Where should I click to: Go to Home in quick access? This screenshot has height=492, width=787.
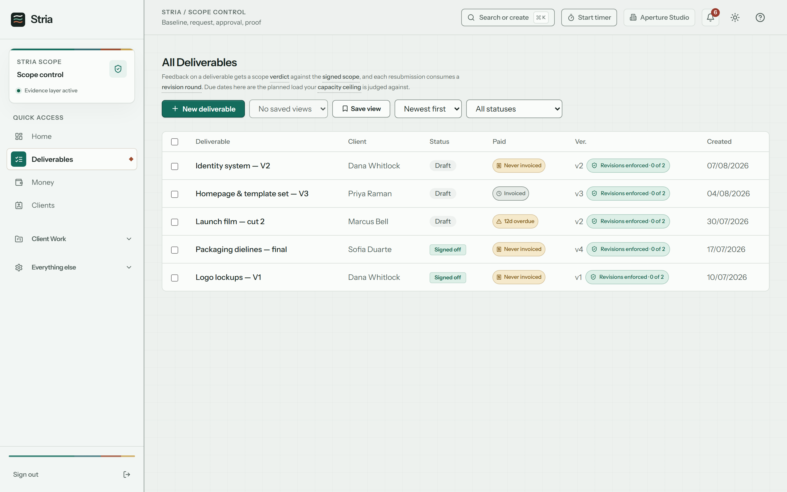tap(72, 136)
